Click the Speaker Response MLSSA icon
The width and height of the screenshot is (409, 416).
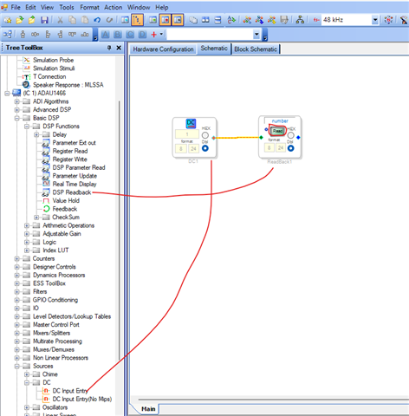coord(26,85)
